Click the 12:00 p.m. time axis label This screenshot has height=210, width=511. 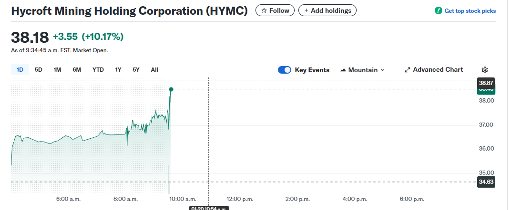(241, 199)
